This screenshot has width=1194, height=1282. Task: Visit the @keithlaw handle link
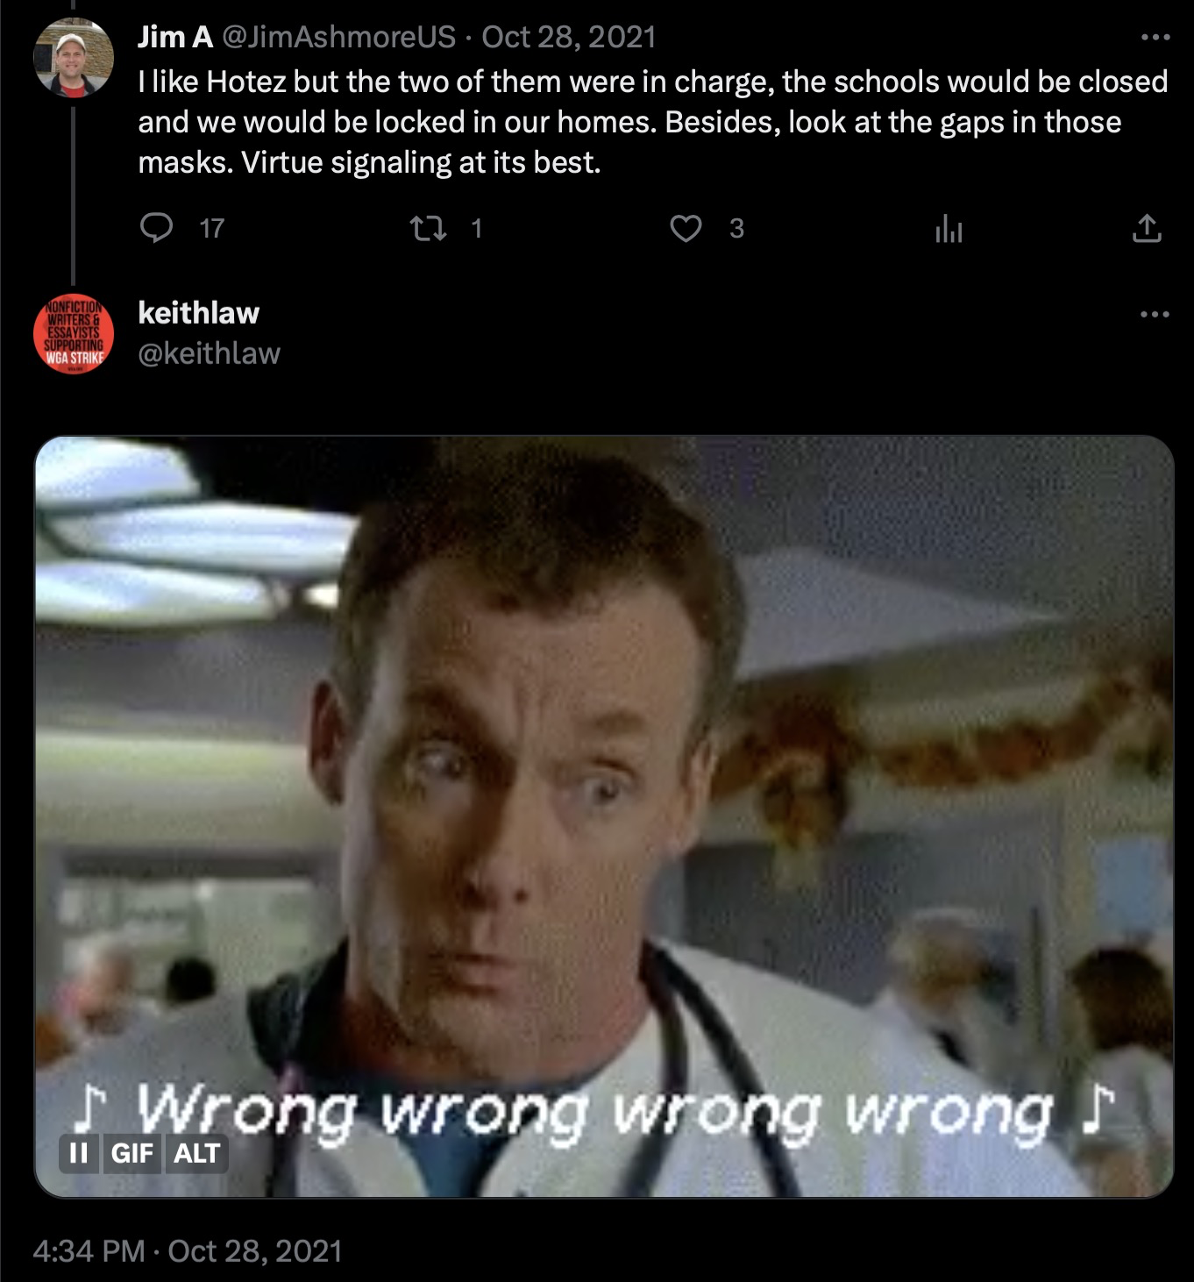coord(210,353)
